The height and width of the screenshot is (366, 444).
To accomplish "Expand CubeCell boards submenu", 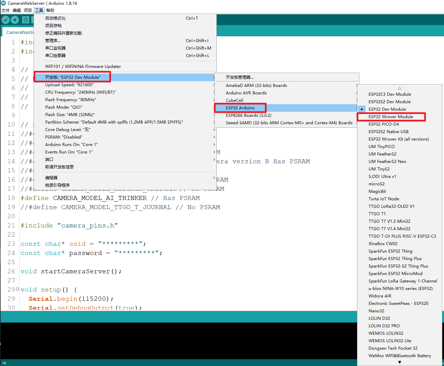I will [287, 100].
